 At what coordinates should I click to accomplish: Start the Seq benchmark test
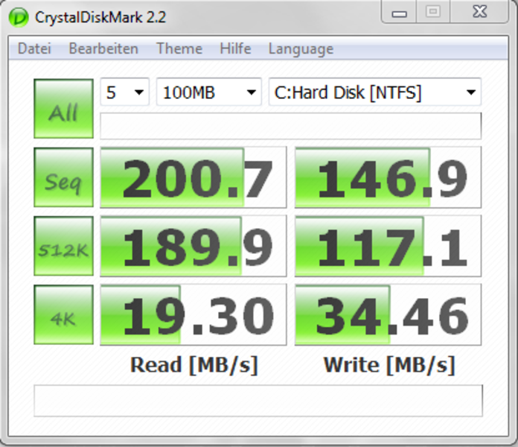pos(63,177)
